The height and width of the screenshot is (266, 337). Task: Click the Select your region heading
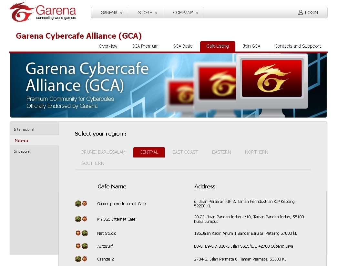click(101, 134)
